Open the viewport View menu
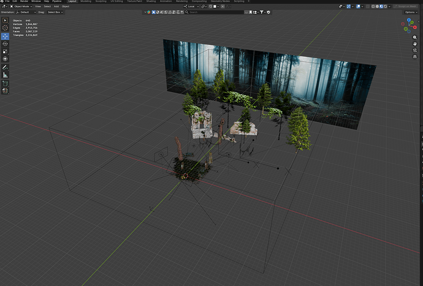This screenshot has height=286, width=423. (x=38, y=7)
